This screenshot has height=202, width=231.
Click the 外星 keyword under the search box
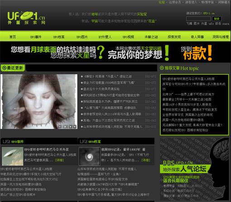[x=204, y=24]
